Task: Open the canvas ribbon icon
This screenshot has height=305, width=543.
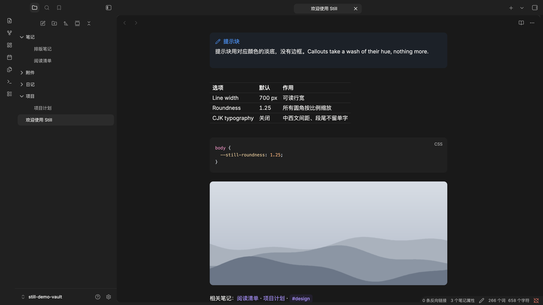Action: click(x=10, y=45)
